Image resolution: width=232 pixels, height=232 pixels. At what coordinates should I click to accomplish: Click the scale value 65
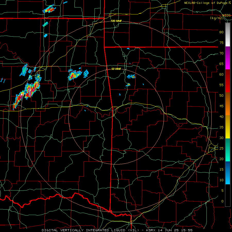tap(221, 64)
